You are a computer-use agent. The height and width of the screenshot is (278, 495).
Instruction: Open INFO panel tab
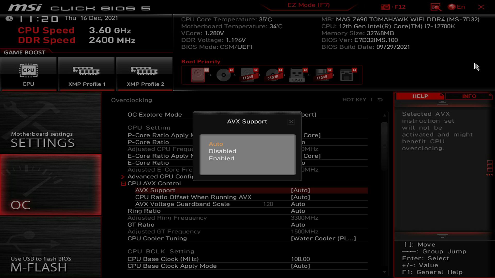click(x=469, y=96)
